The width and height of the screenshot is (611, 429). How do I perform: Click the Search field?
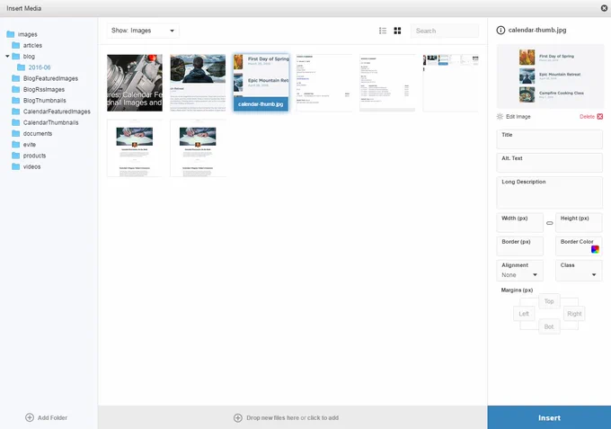click(x=445, y=31)
